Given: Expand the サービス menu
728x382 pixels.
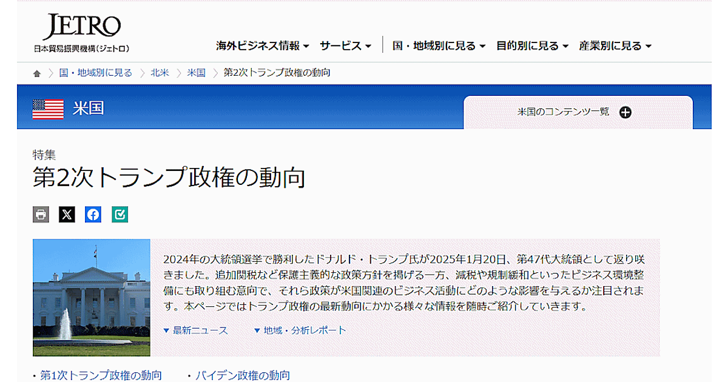Looking at the screenshot, I should click(345, 46).
